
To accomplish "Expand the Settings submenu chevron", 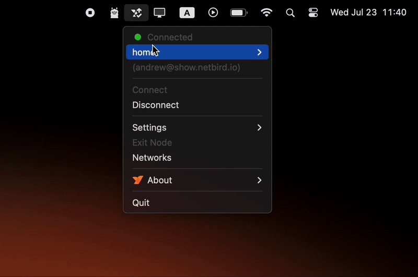I will pyautogui.click(x=259, y=127).
